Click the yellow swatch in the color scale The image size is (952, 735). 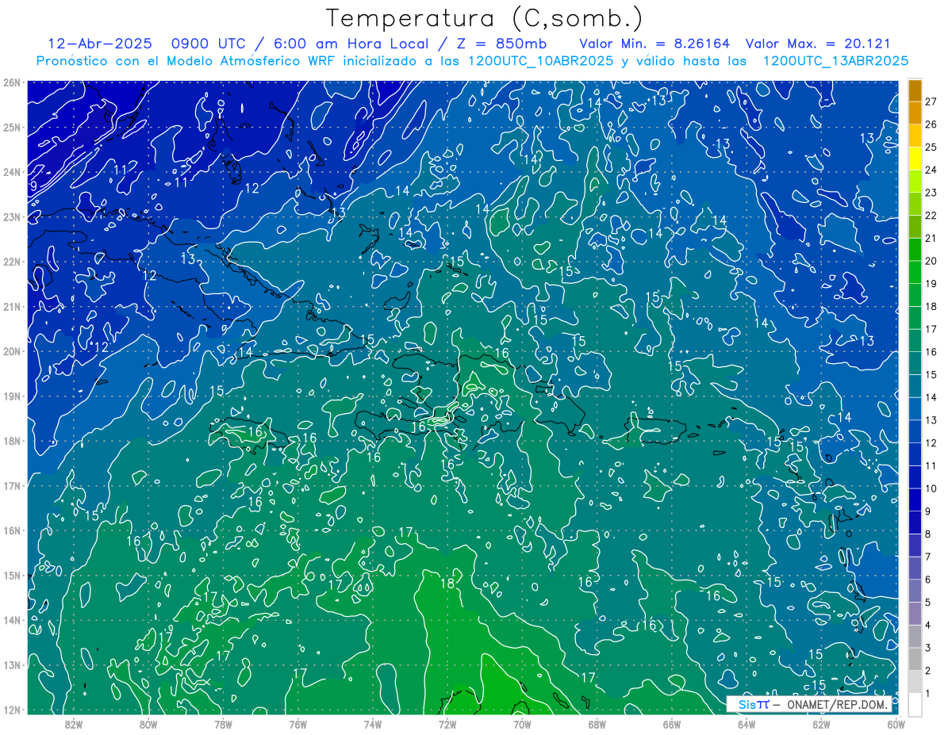pos(915,160)
